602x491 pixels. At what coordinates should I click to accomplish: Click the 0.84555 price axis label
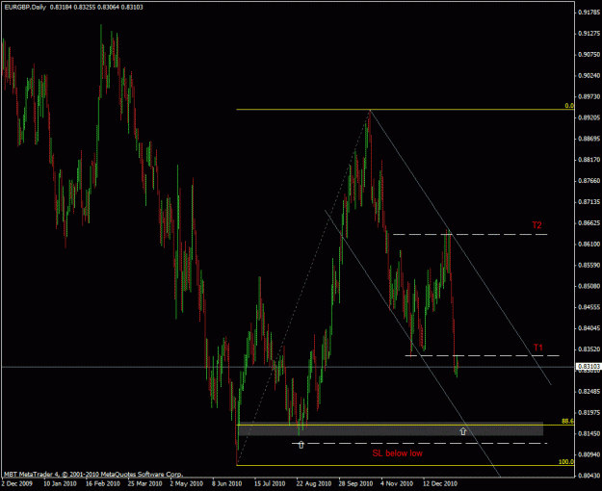coord(589,307)
